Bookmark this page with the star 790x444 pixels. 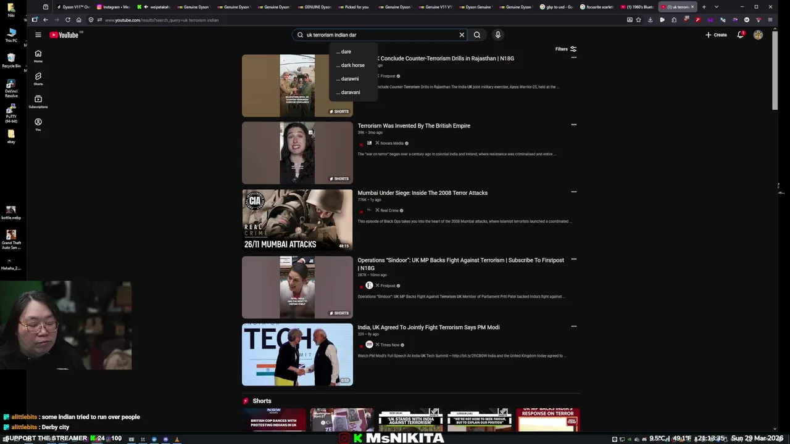point(638,20)
